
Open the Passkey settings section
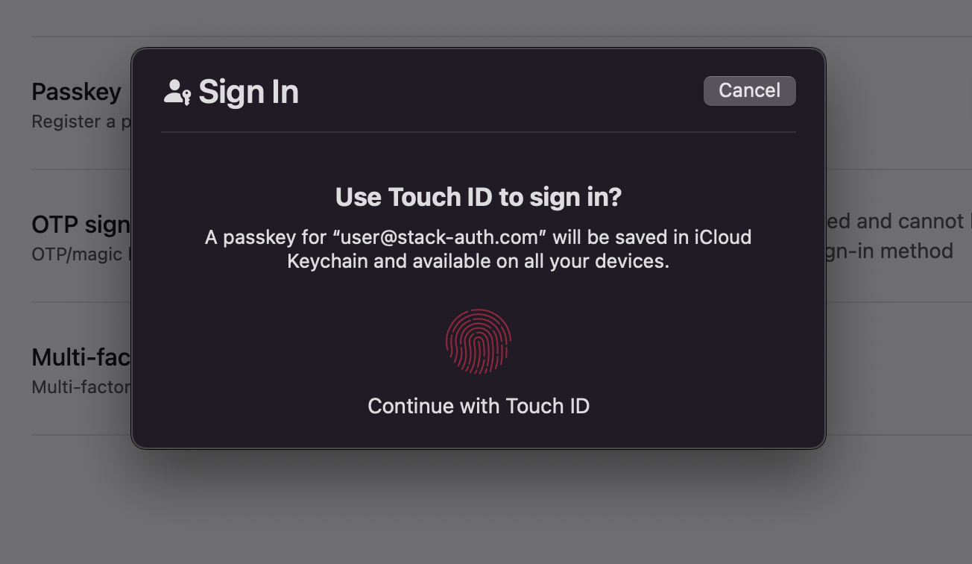coord(76,91)
